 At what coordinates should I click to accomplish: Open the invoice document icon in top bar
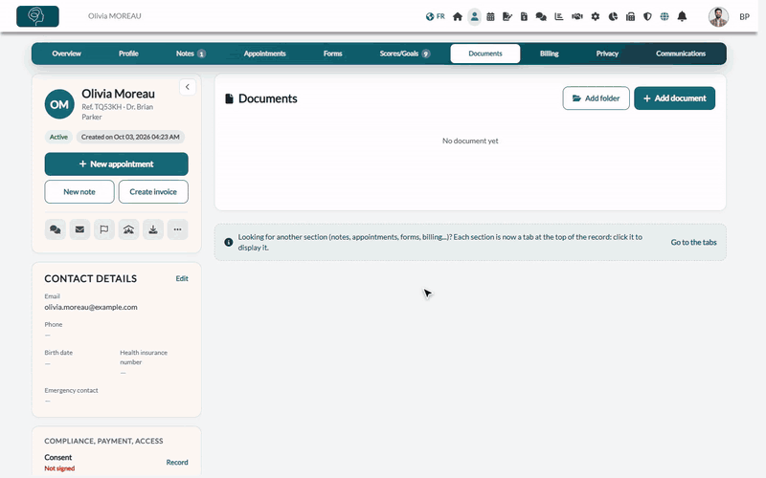click(524, 16)
